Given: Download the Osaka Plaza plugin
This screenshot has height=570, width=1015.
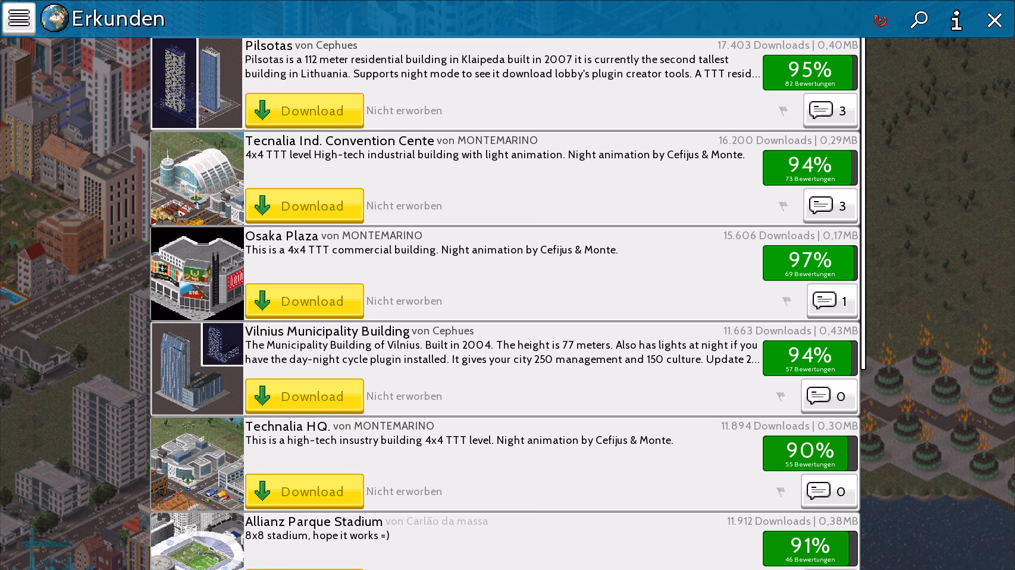Looking at the screenshot, I should [304, 301].
